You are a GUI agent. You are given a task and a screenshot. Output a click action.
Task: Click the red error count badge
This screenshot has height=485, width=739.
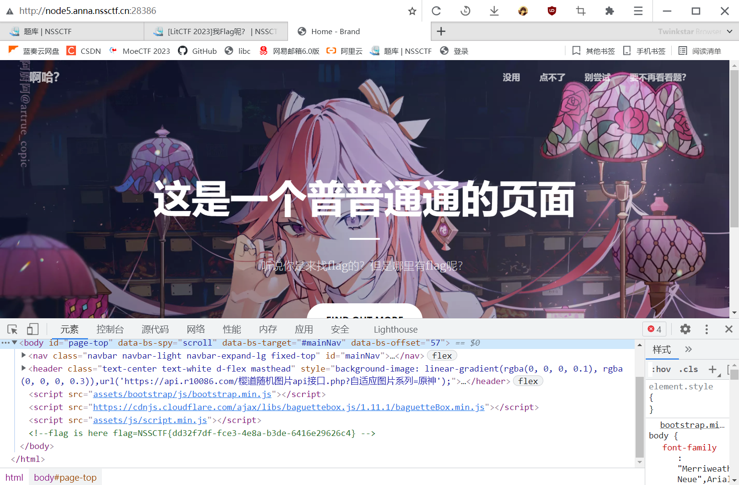click(654, 329)
